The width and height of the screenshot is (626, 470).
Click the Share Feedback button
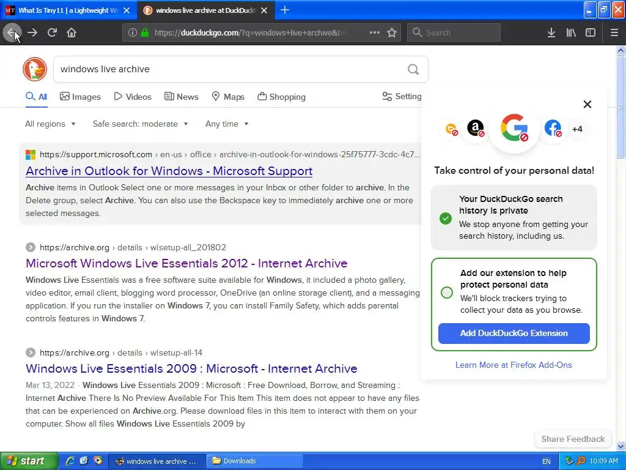point(572,439)
